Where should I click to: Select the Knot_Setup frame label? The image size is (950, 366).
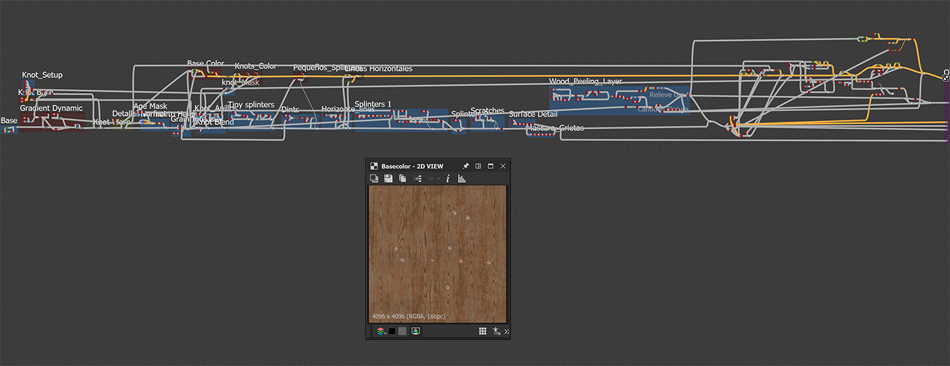42,75
